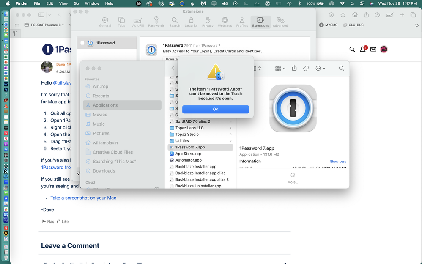Click 'Take a screenshot on your Mac' link
422x264 pixels.
(83, 198)
